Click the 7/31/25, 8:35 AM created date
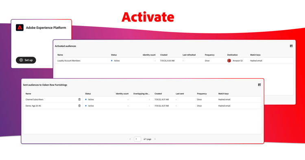 pos(167,61)
